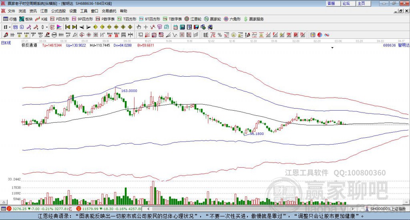The image size is (410, 220).
Task: Click the Bt=59.6611 indicator value
Action: coord(146,46)
